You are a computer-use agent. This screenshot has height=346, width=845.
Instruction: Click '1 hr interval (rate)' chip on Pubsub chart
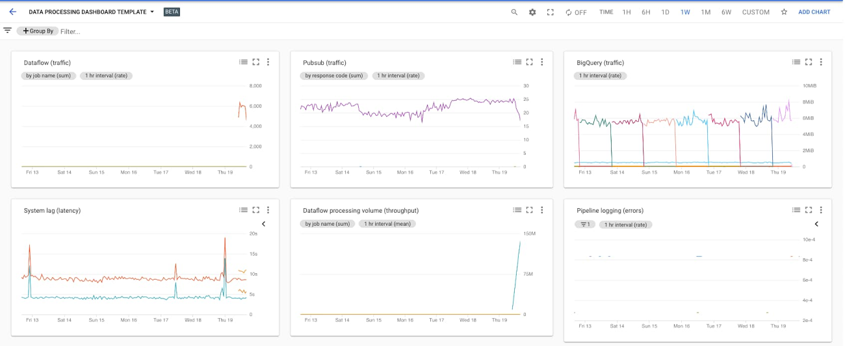point(398,76)
